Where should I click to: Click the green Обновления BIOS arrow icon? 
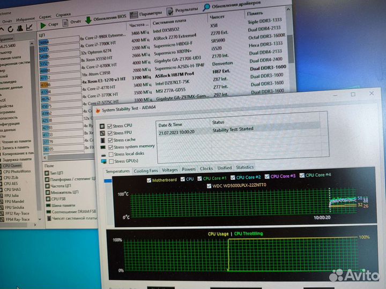88,20
